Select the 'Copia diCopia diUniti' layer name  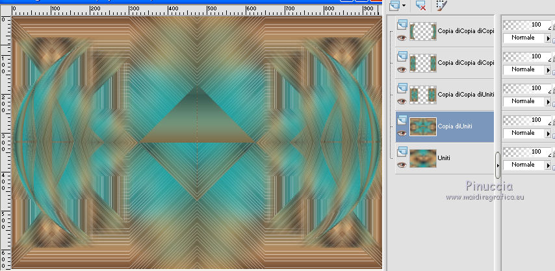click(x=466, y=95)
